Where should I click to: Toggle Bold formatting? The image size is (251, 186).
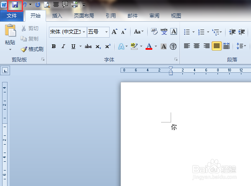tap(54, 46)
